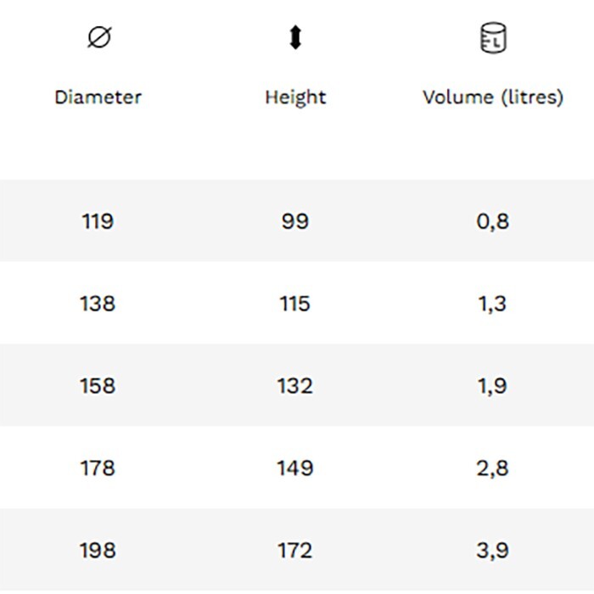Select the Height column header
This screenshot has width=594, height=594.
[295, 97]
